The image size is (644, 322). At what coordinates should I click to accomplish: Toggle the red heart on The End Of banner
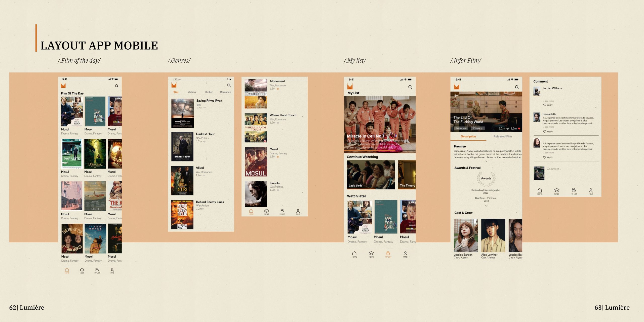point(519,129)
